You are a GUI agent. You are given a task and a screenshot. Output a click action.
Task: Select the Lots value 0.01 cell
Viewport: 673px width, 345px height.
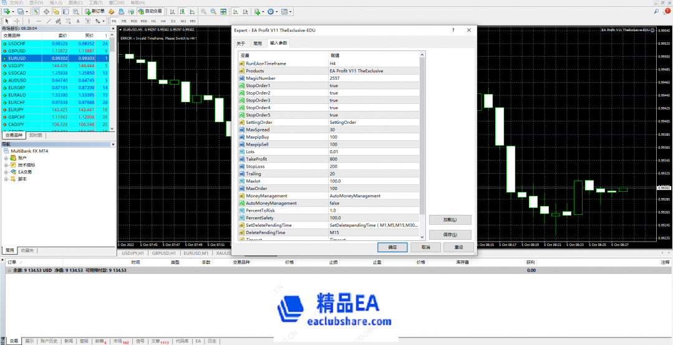coord(374,152)
